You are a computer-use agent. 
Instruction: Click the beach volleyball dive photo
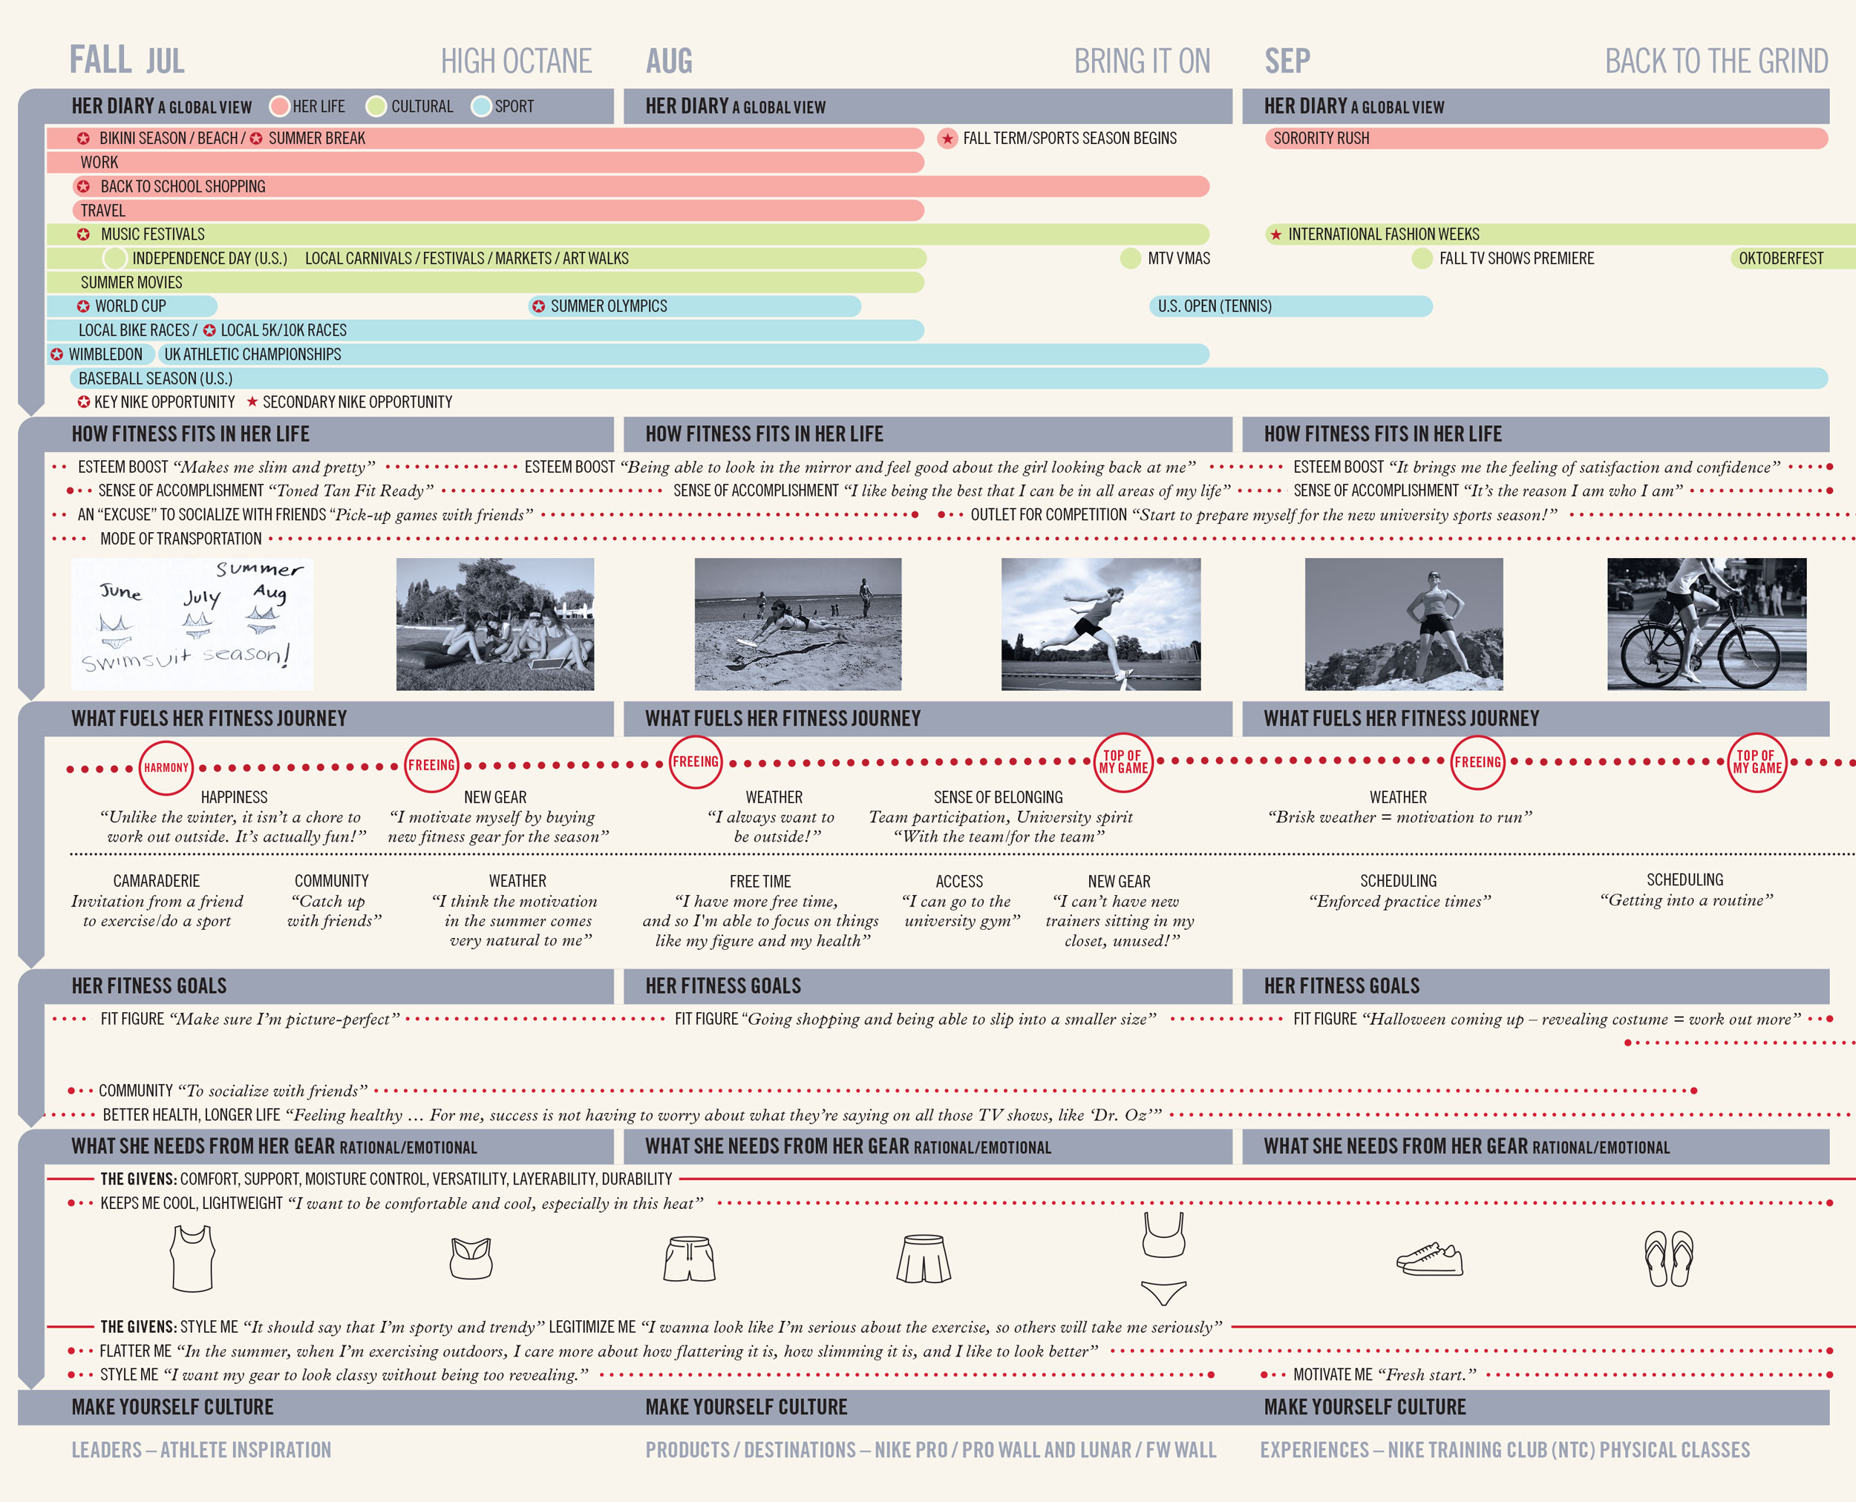(x=798, y=624)
